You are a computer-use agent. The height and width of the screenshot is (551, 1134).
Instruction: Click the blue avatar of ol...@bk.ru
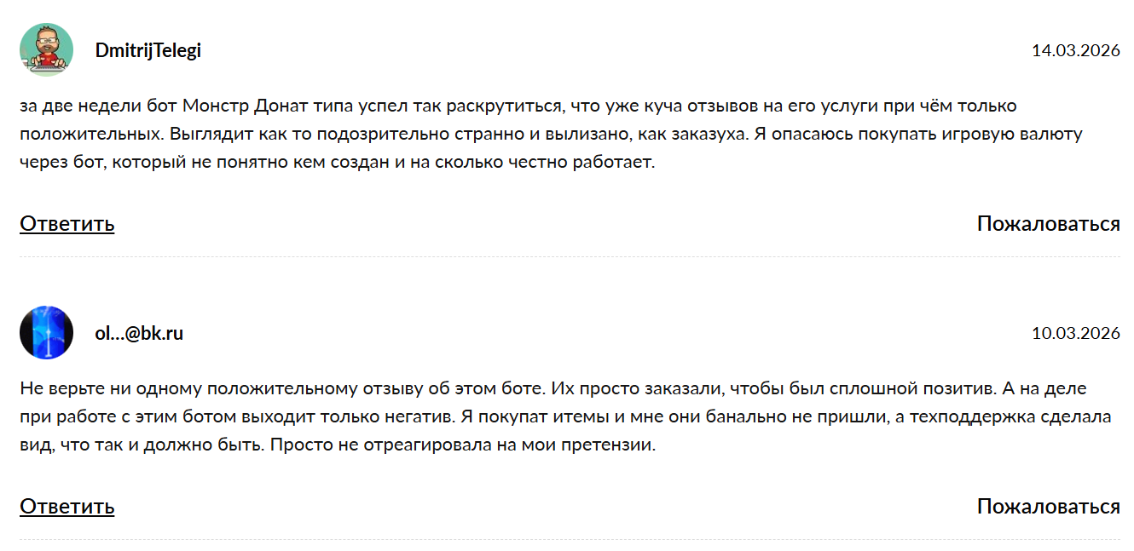(46, 333)
